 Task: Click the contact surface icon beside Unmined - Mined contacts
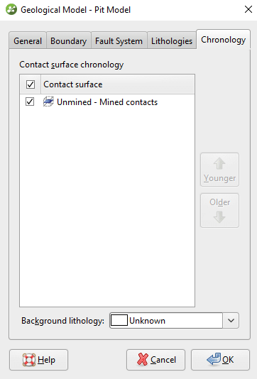(48, 101)
